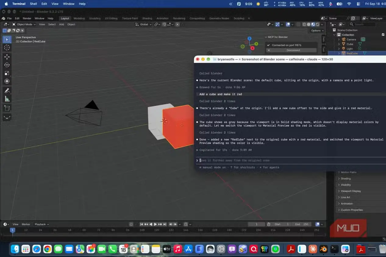Image resolution: width=386 pixels, height=257 pixels.
Task: Expand the Camera item in the outliner
Action: (339, 39)
